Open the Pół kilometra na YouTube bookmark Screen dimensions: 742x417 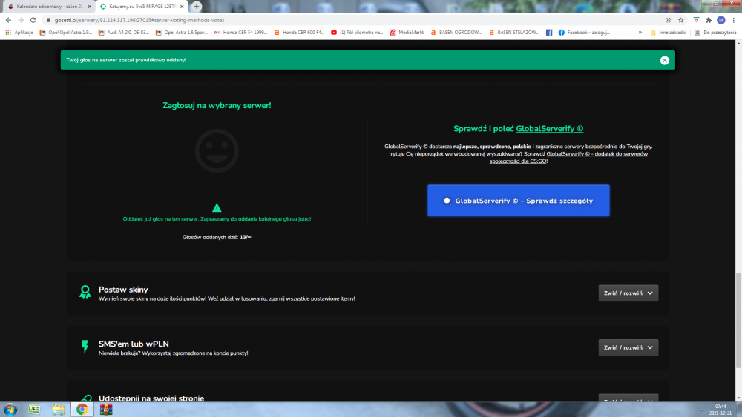pos(358,33)
